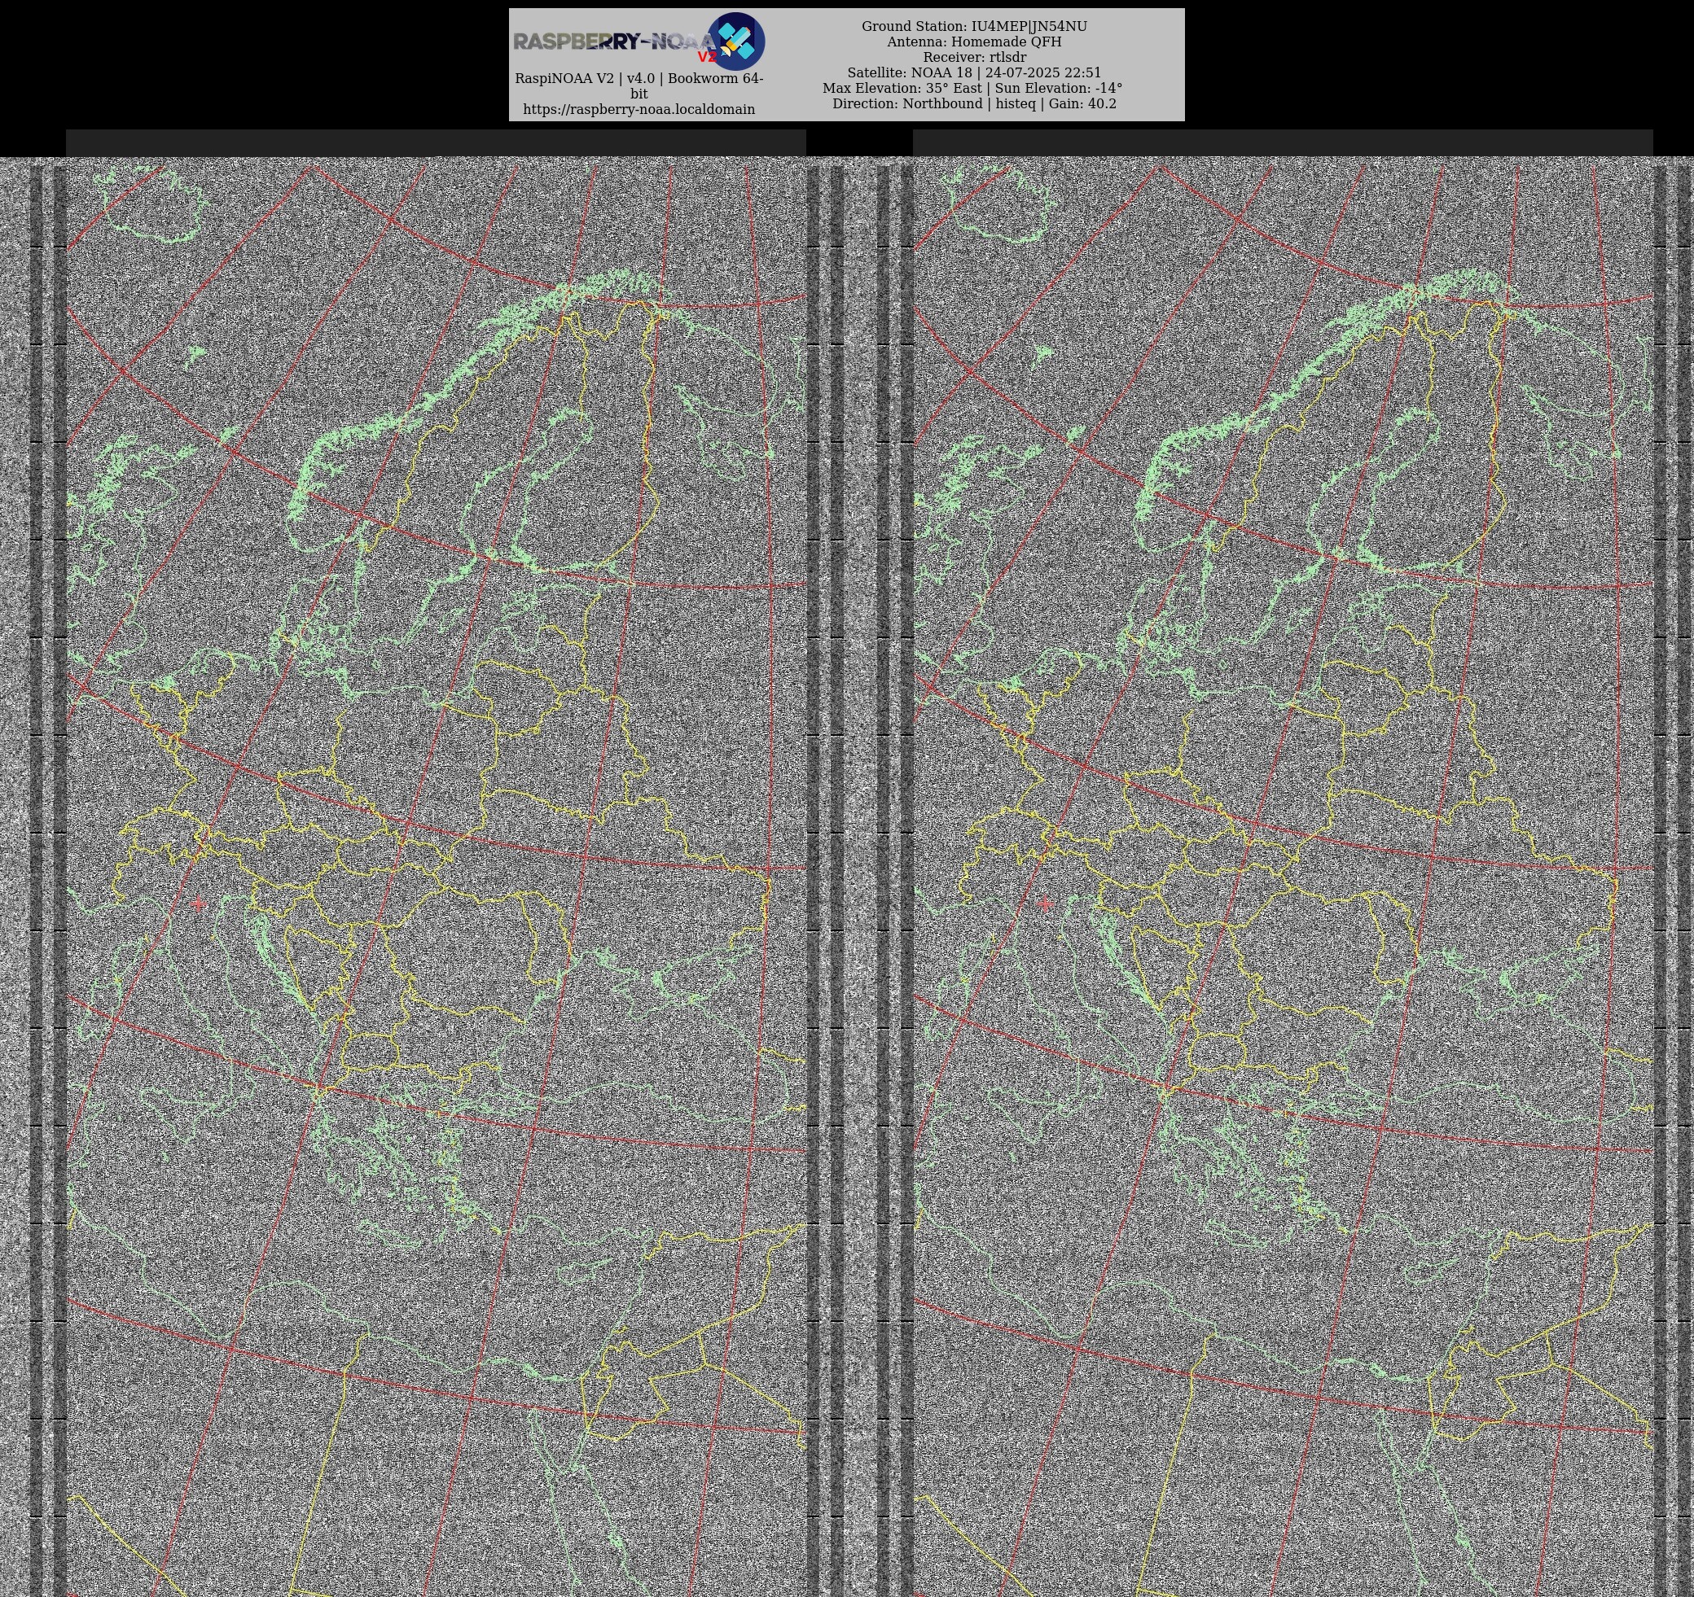Screen dimensions: 1694x1597
Task: Click the RASPBERRY-NOAA logo wordmark
Action: (x=613, y=42)
